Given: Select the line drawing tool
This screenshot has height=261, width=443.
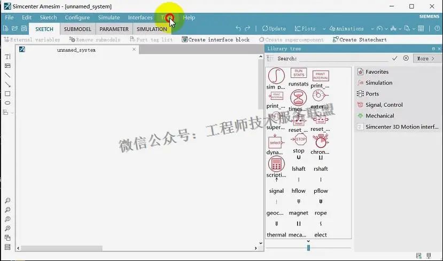Looking at the screenshot, I should click(x=7, y=75).
